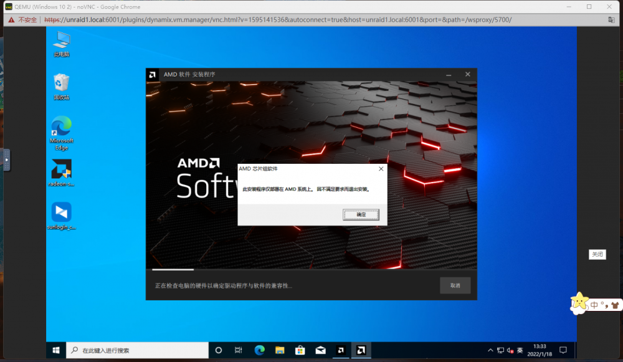
Task: Switch input language 英 indicator
Action: (520, 350)
